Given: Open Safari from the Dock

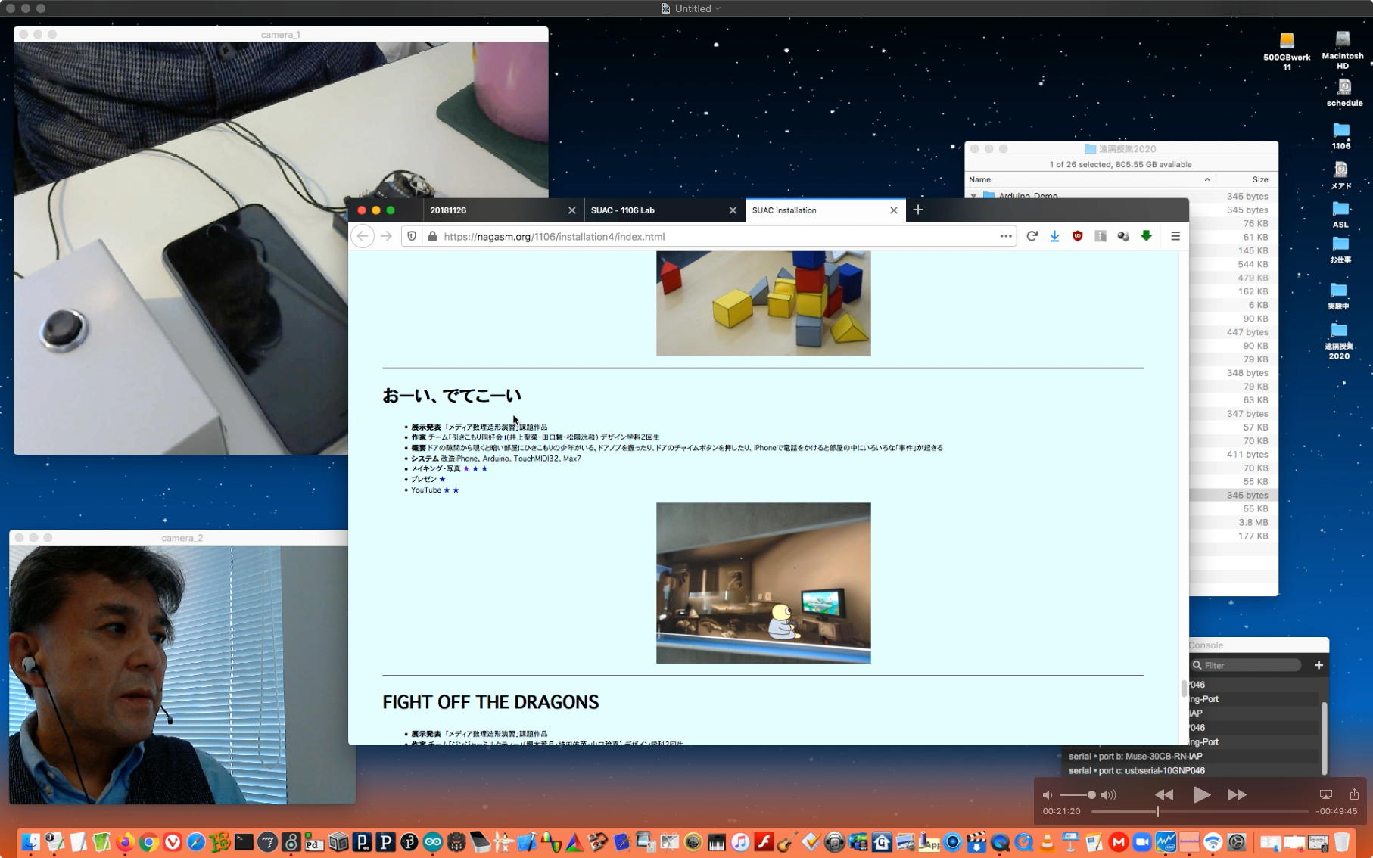Looking at the screenshot, I should pos(196,842).
